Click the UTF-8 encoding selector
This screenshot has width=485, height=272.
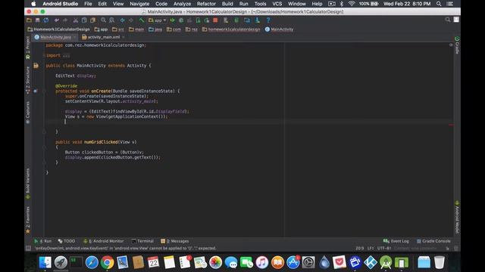click(384, 249)
